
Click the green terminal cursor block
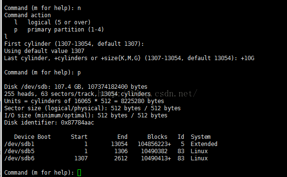click(79, 173)
